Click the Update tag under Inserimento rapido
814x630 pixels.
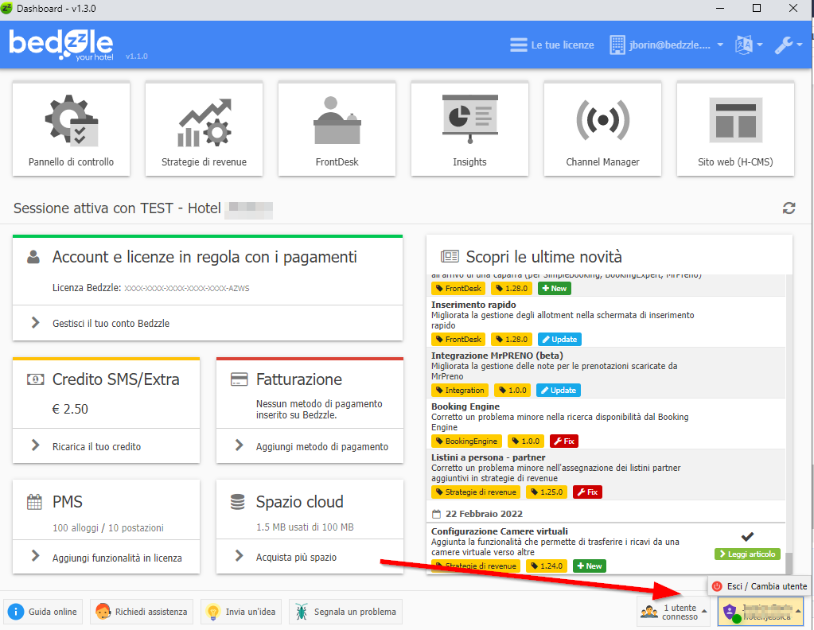(x=559, y=340)
